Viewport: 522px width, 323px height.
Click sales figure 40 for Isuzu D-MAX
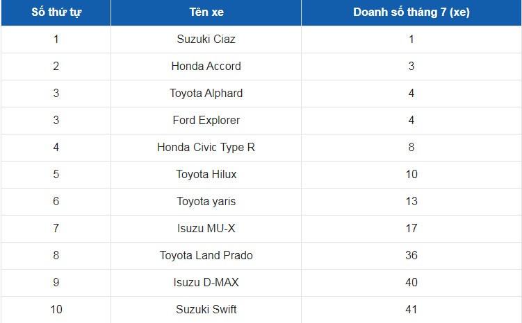point(411,282)
